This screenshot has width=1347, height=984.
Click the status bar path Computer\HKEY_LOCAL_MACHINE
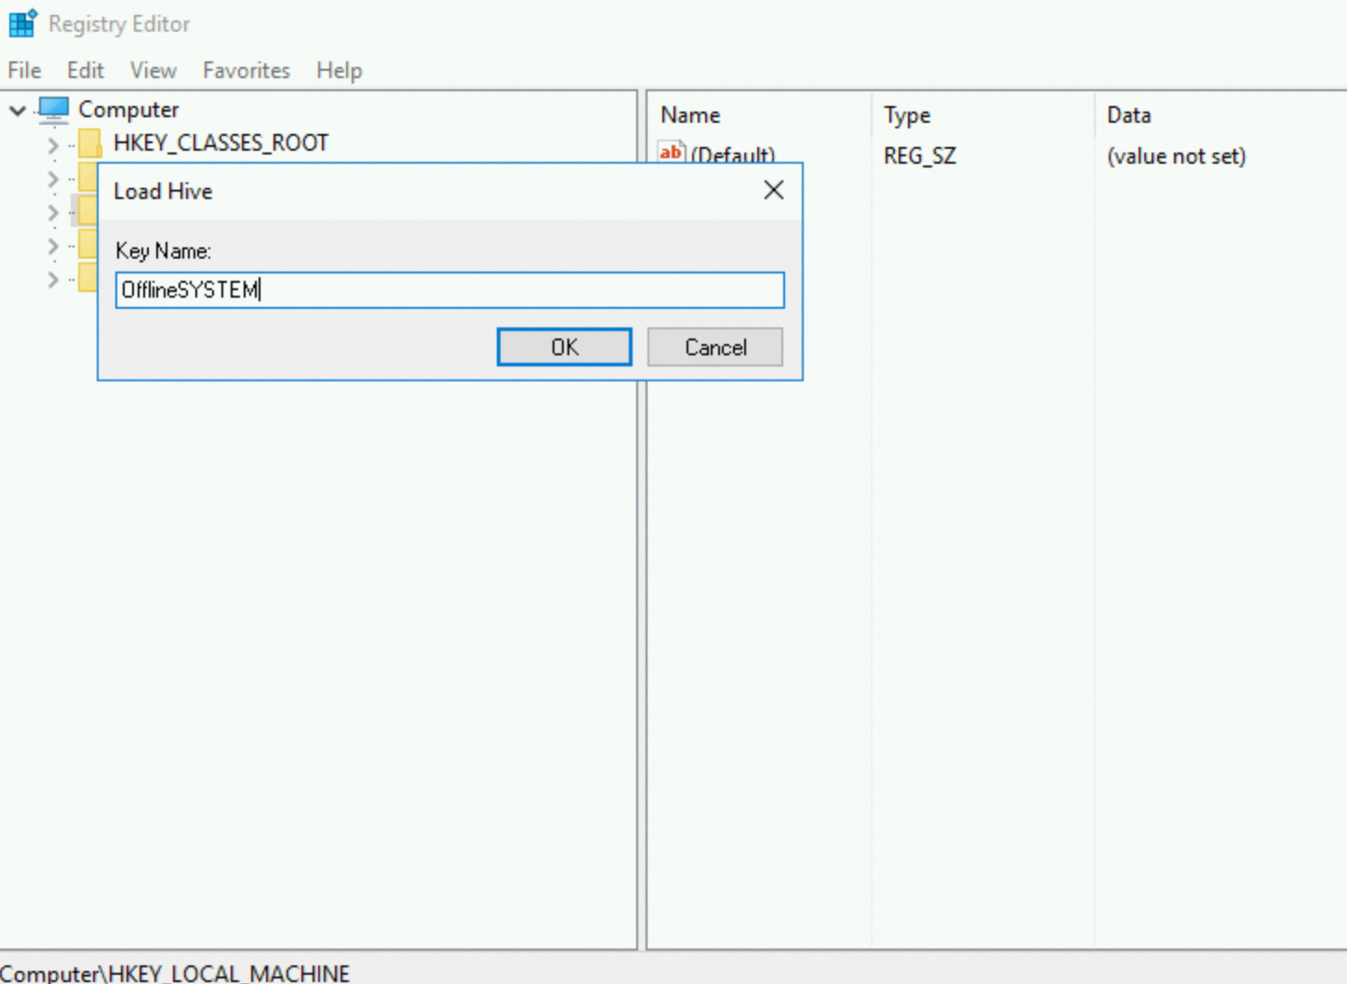(175, 973)
